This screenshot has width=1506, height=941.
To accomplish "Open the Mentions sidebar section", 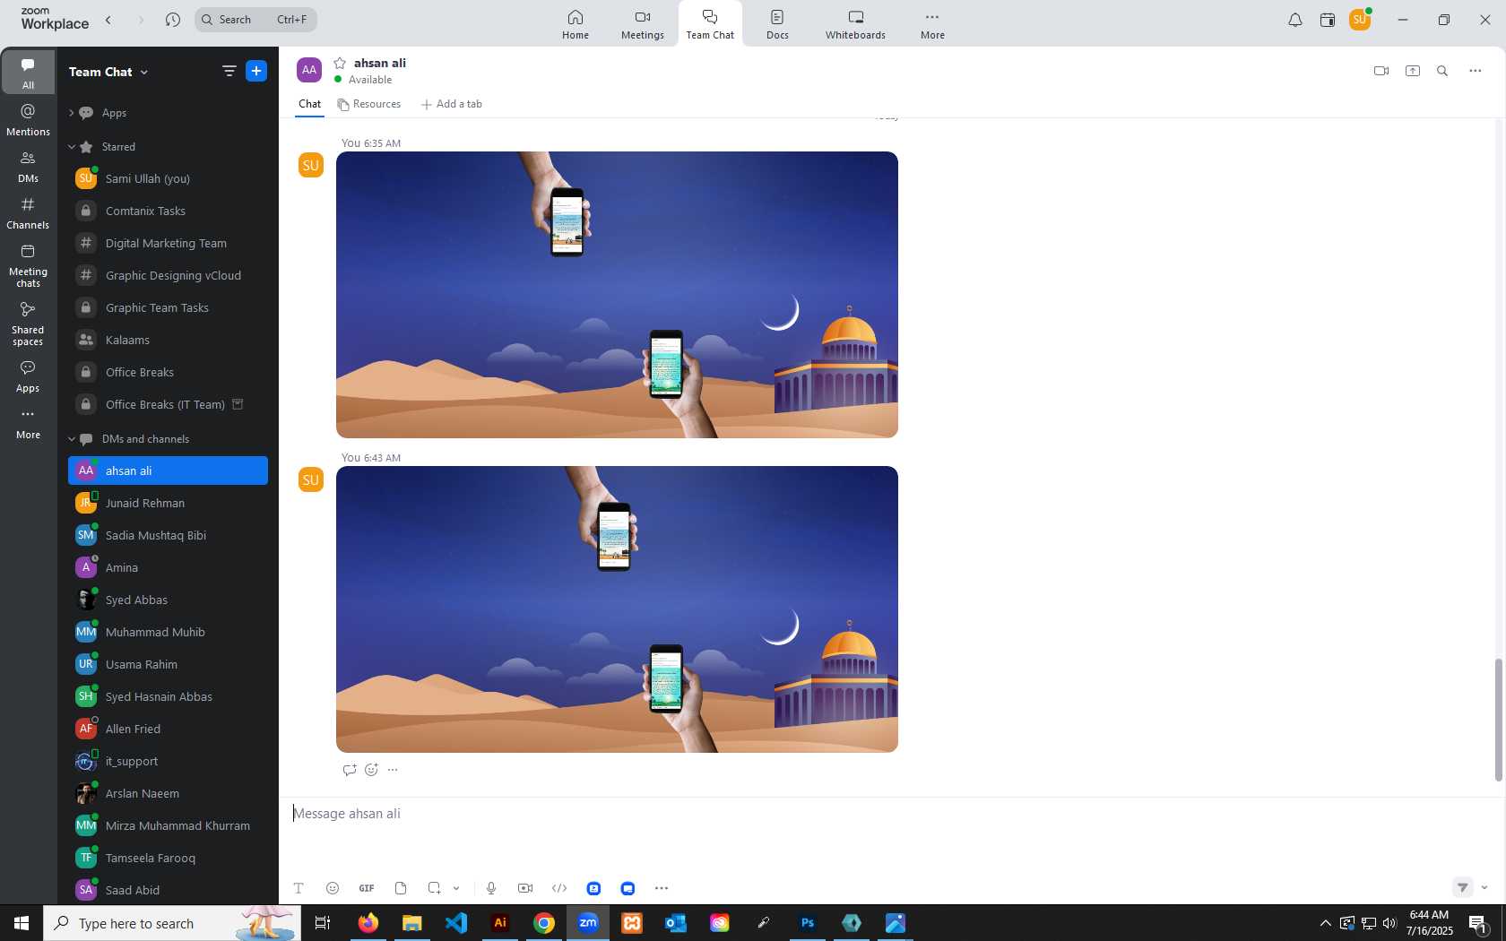I will (x=28, y=120).
